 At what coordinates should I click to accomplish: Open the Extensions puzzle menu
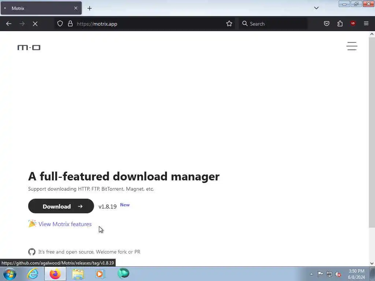340,23
